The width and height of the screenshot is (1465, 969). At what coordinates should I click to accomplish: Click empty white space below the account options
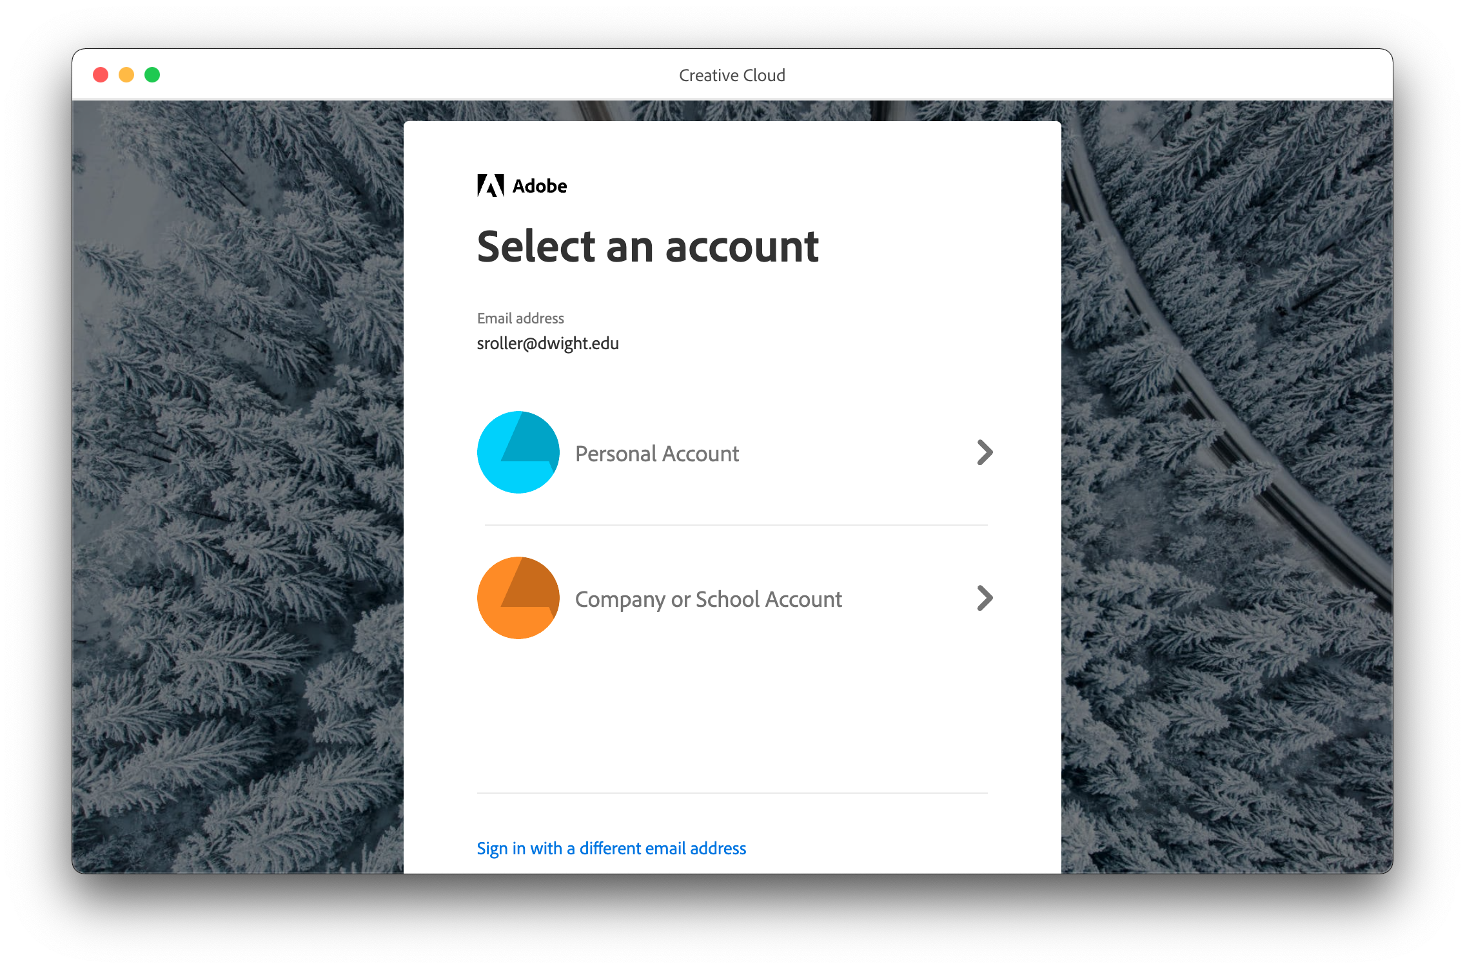732,715
